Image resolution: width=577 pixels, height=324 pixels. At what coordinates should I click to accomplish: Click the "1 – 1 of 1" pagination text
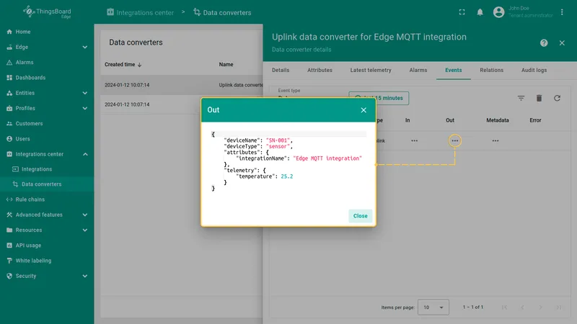point(473,307)
